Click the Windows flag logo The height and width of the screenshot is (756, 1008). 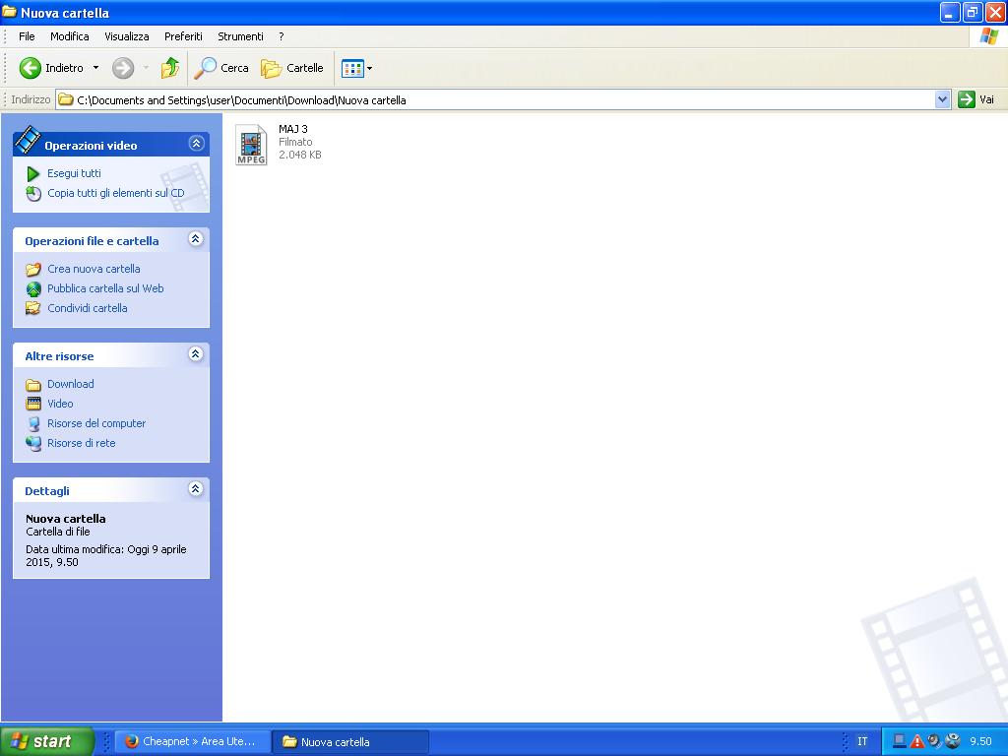pyautogui.click(x=989, y=36)
